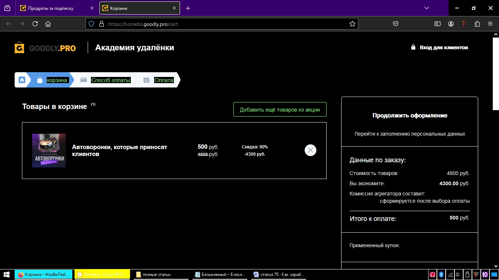Open the Firefox application hamburger menu
The width and height of the screenshot is (499, 280).
[x=490, y=24]
